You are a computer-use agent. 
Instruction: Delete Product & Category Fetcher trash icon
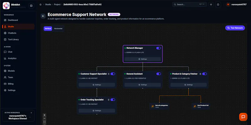200,74
